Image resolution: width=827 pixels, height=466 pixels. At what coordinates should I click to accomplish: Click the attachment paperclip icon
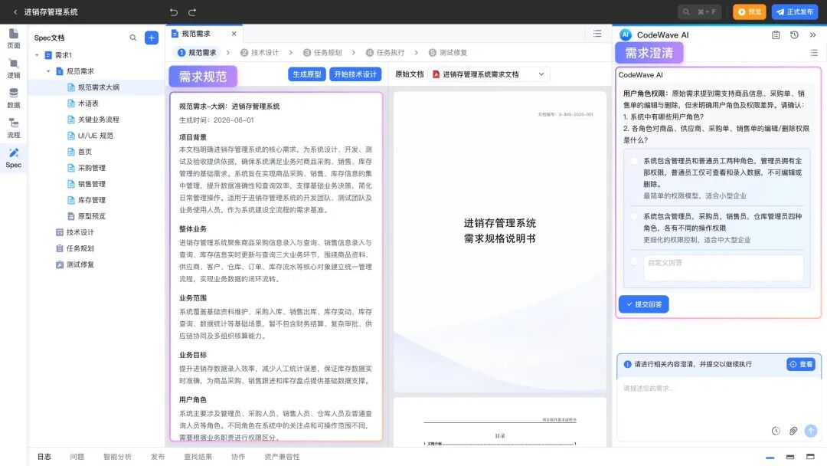(793, 432)
